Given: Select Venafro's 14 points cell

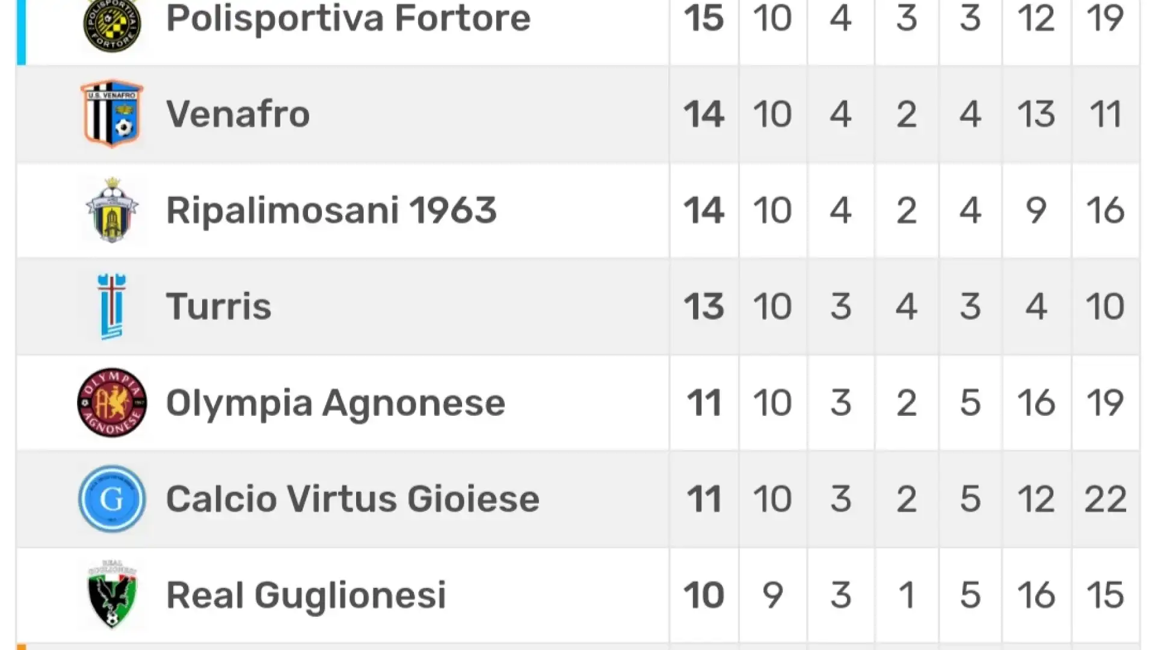Looking at the screenshot, I should pos(704,114).
